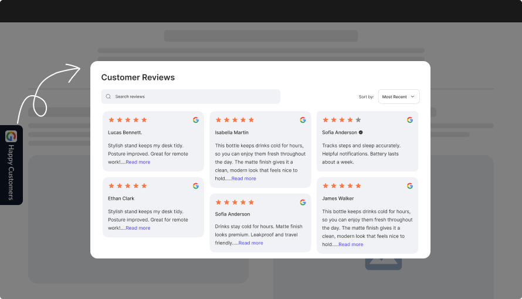The width and height of the screenshot is (522, 299).
Task: Read more of Isabella Martin's review
Action: [243, 179]
